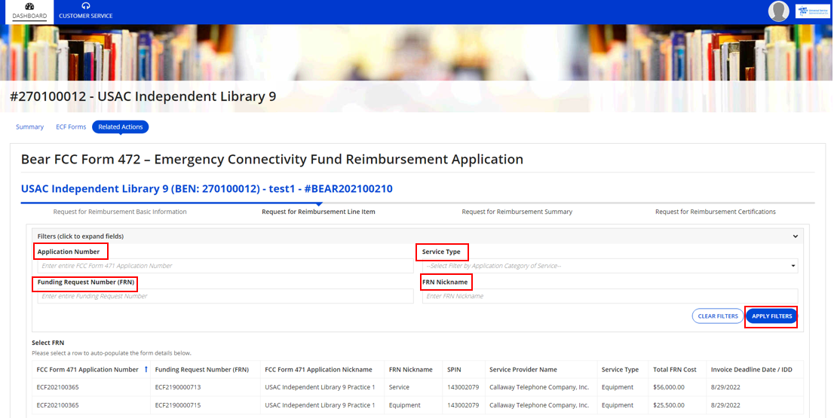Image resolution: width=834 pixels, height=418 pixels.
Task: Switch to the ECF Forms tab
Action: tap(71, 127)
